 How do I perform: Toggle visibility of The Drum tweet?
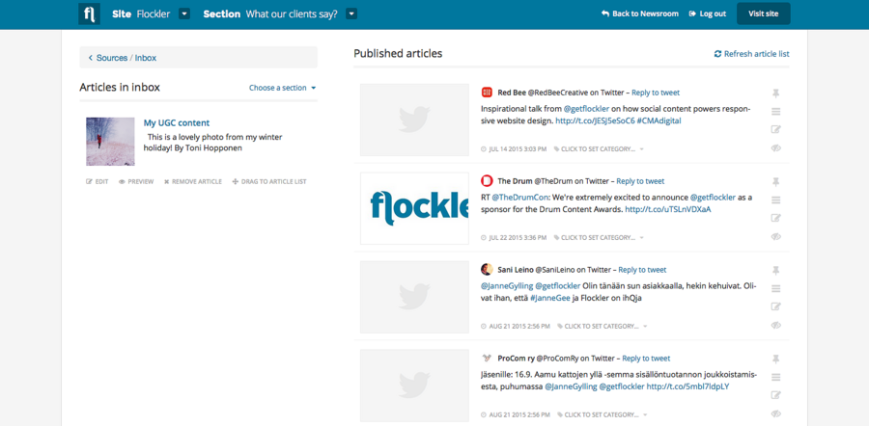point(776,236)
